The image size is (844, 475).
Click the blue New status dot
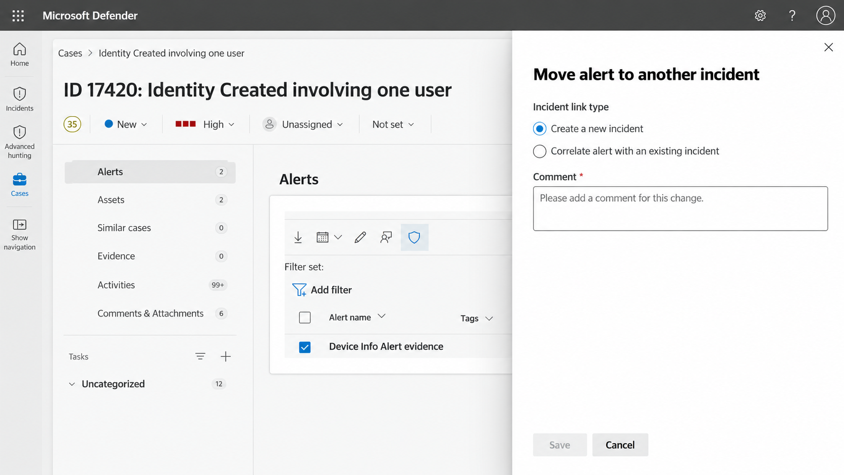(109, 124)
